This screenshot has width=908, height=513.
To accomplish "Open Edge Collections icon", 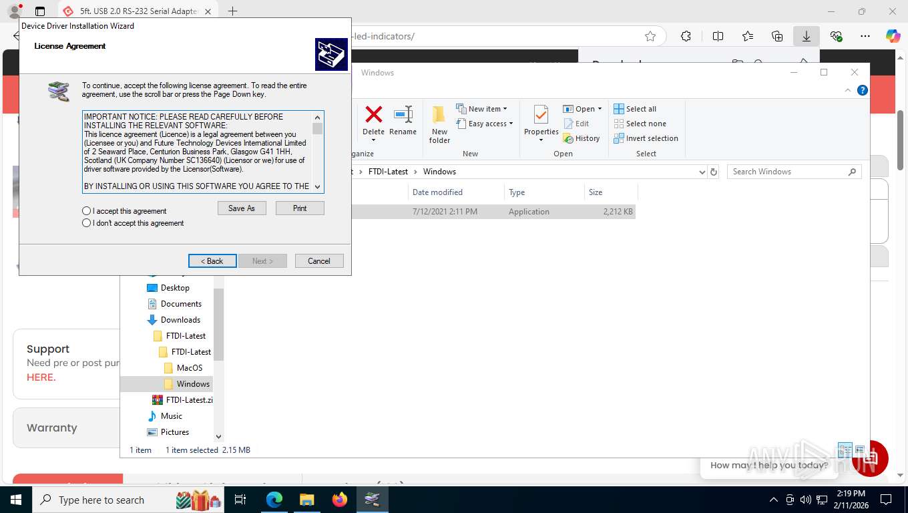I will pyautogui.click(x=777, y=36).
